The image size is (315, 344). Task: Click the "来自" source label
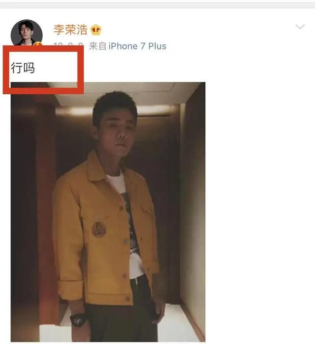click(x=97, y=46)
